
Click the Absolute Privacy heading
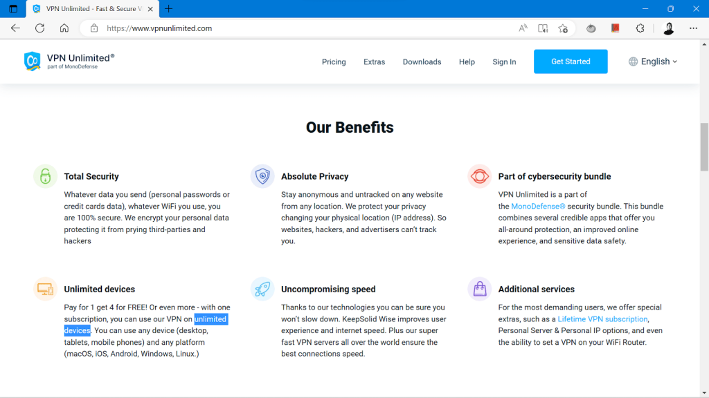[315, 176]
